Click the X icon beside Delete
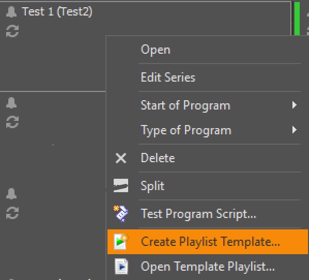Image resolution: width=309 pixels, height=280 pixels. click(x=121, y=158)
